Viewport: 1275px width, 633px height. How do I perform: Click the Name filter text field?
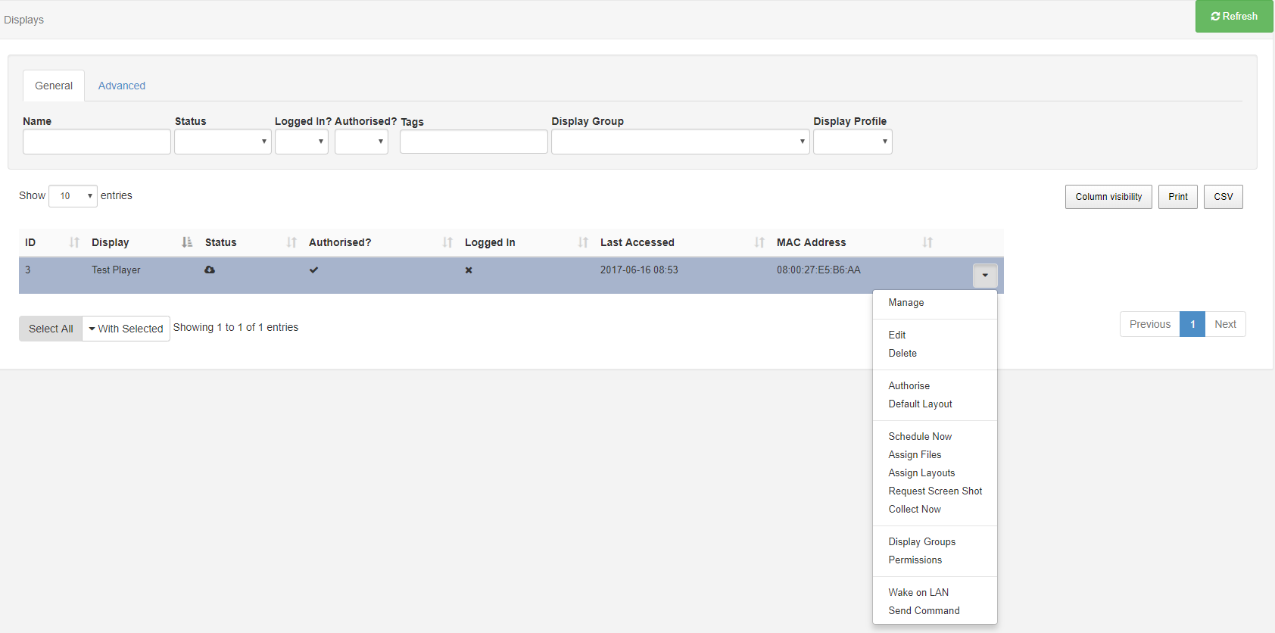click(x=97, y=142)
